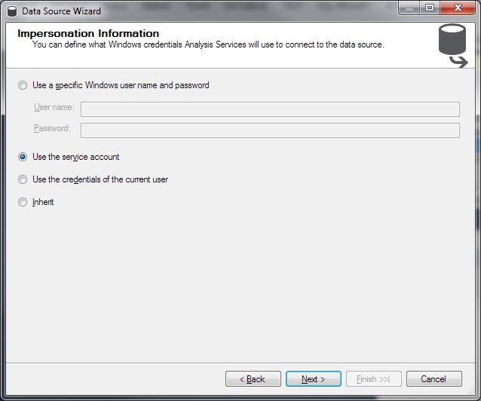This screenshot has height=401, width=481.
Task: Click the "Password:" label
Action: pos(52,128)
